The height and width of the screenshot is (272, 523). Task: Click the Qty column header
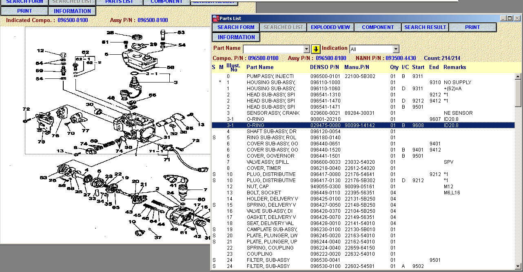pos(394,67)
